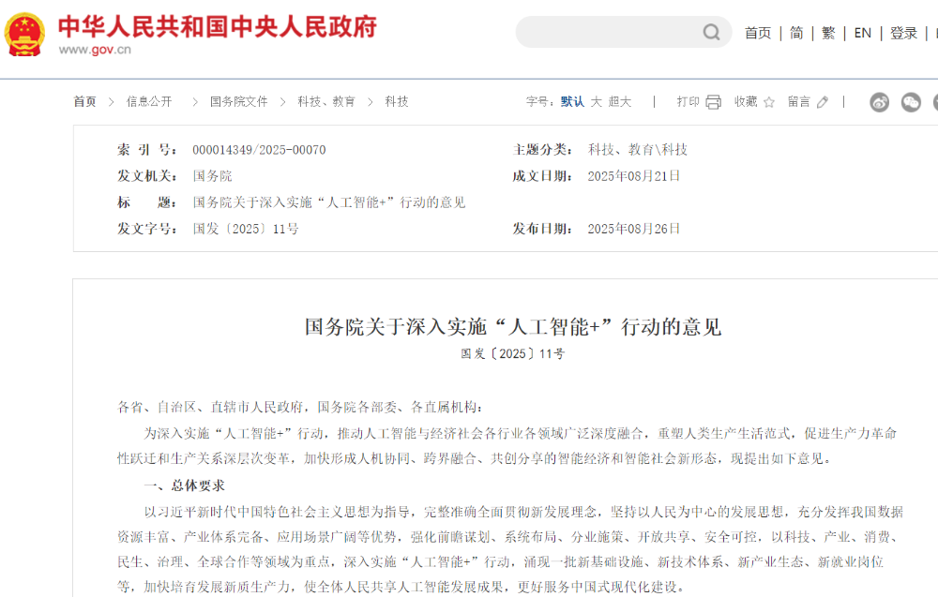Viewport: 938px width, 597px height.
Task: Select the default (默认) font size
Action: tap(572, 102)
